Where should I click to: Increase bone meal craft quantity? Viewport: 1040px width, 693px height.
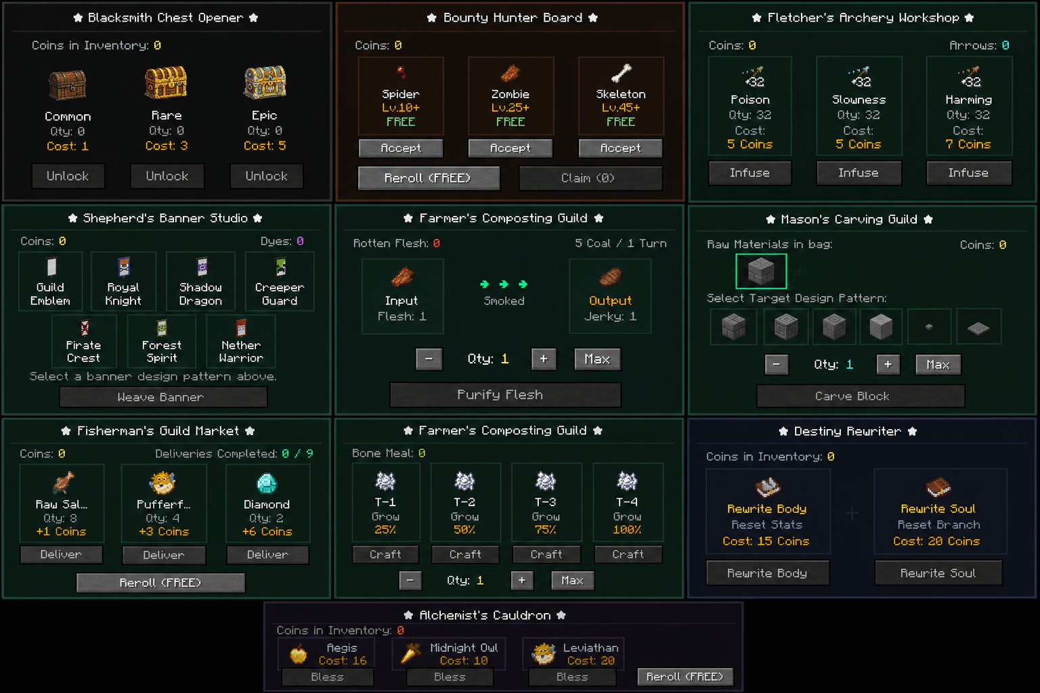521,580
